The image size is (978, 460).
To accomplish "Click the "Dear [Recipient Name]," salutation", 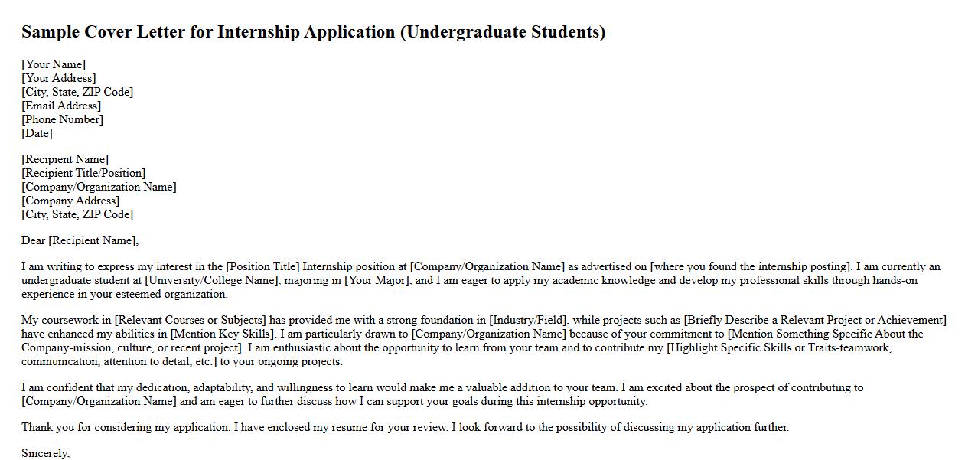I will click(x=80, y=240).
